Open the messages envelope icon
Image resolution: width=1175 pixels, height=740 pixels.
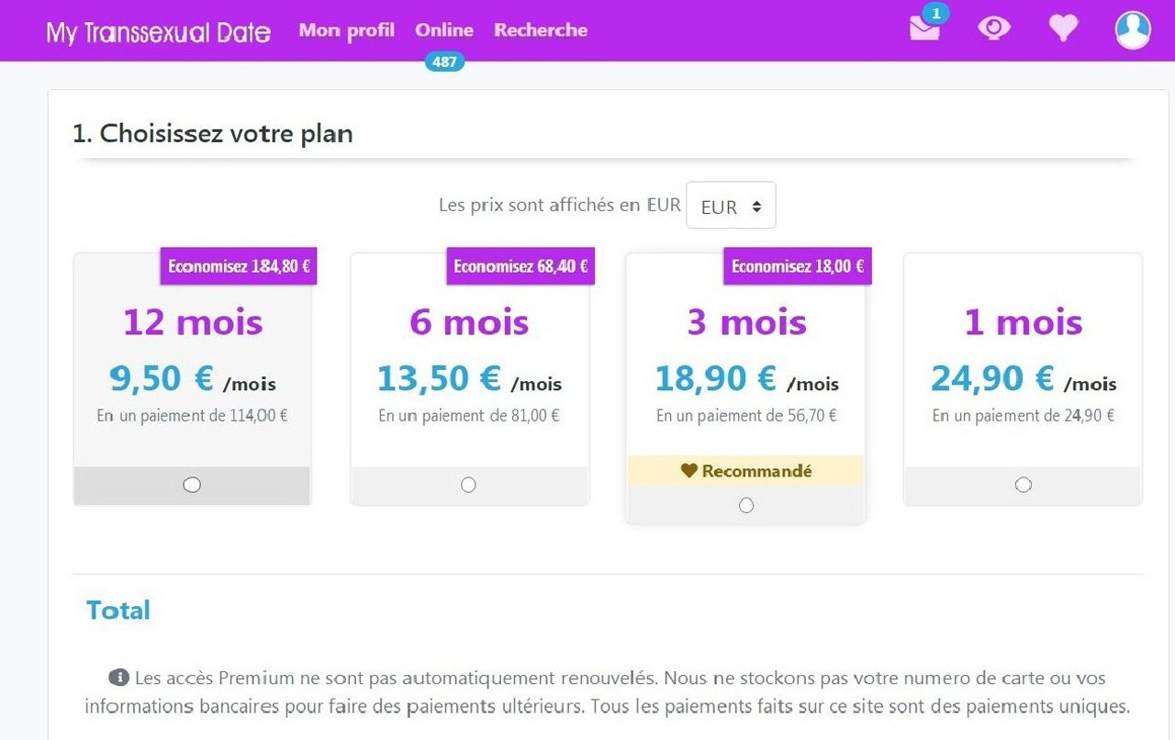tap(923, 30)
